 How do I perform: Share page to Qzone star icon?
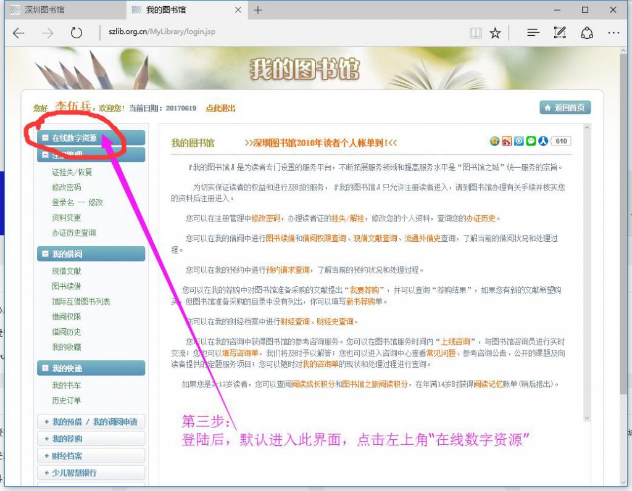pos(494,141)
